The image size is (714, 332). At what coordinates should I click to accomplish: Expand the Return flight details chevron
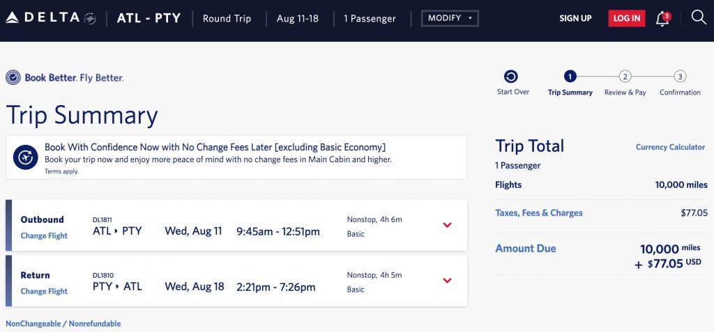point(448,280)
